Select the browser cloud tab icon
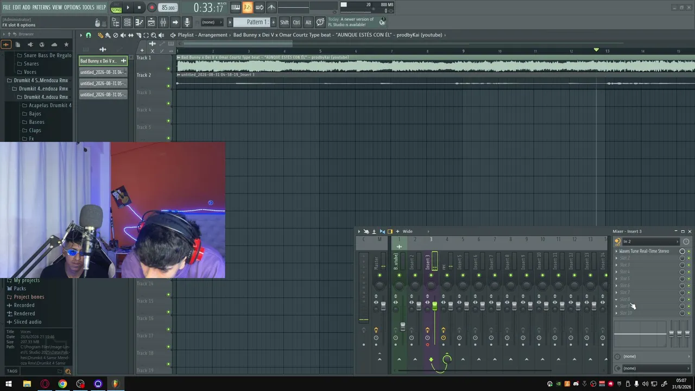695x391 pixels. pos(54,45)
